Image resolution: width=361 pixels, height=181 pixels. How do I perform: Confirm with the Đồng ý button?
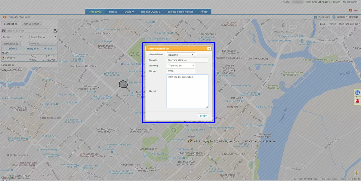tap(203, 116)
